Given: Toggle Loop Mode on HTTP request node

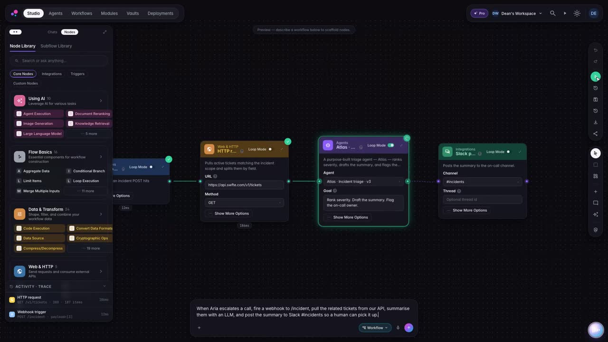Looking at the screenshot, I should coord(270,149).
